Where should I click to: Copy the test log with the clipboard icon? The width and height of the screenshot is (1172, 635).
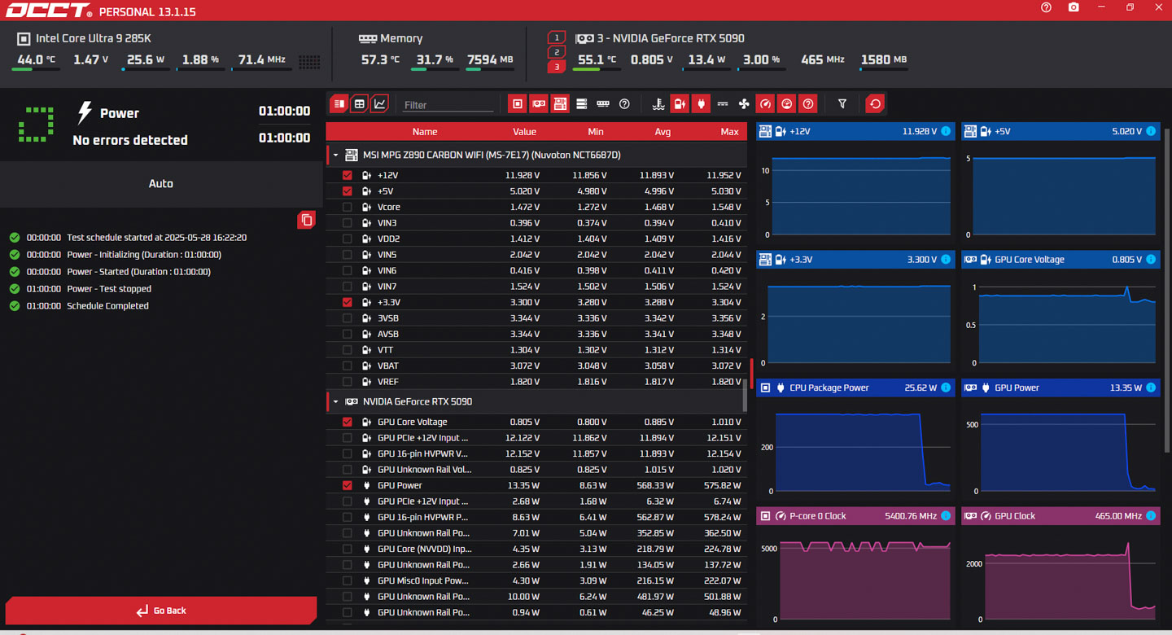pos(306,220)
